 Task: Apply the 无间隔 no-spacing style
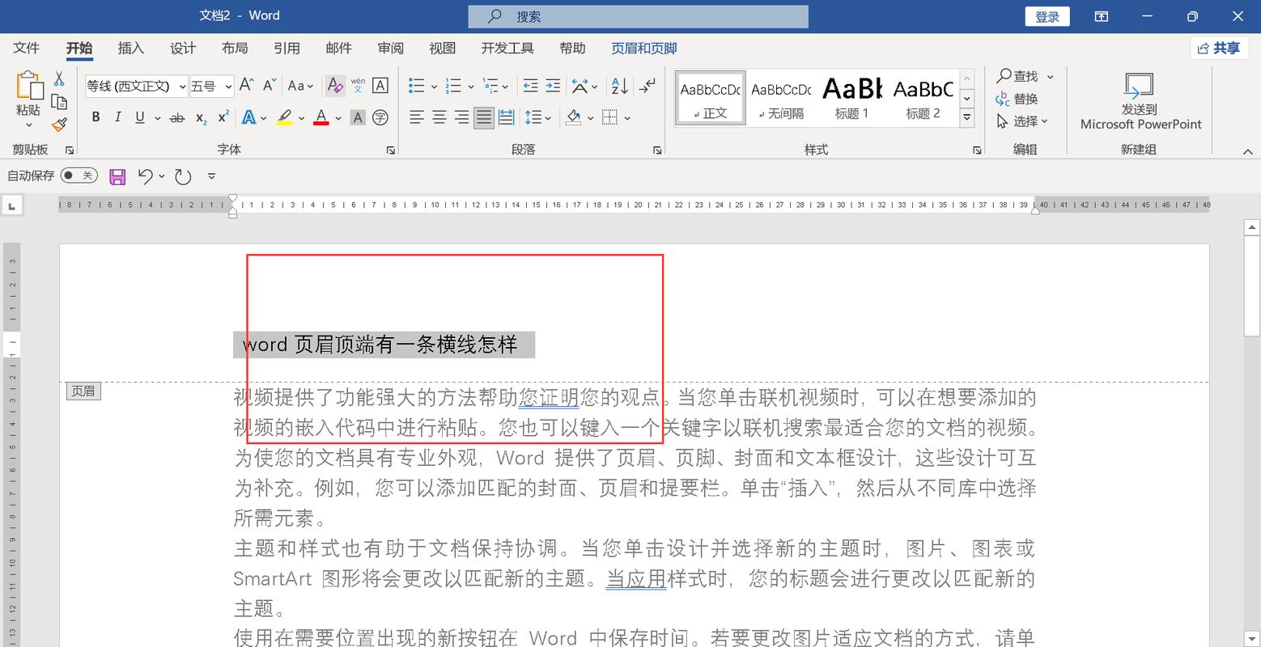pyautogui.click(x=781, y=97)
